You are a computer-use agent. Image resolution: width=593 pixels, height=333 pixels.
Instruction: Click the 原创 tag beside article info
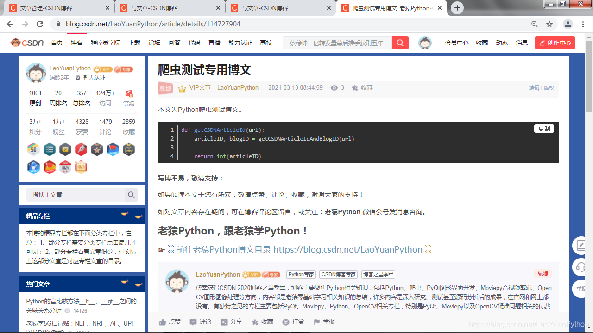[x=165, y=88]
